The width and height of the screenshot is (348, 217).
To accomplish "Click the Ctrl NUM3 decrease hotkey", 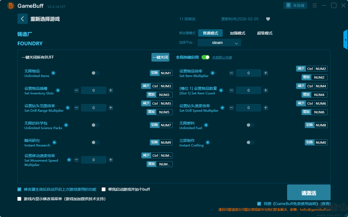I will coord(157,86).
